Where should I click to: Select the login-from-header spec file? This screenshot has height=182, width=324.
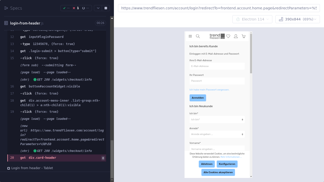coord(25,23)
